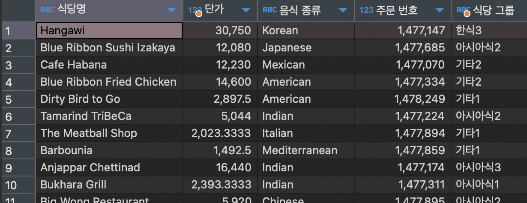Click the Mediterranean cuisine cell
The image size is (527, 203).
coord(306,150)
